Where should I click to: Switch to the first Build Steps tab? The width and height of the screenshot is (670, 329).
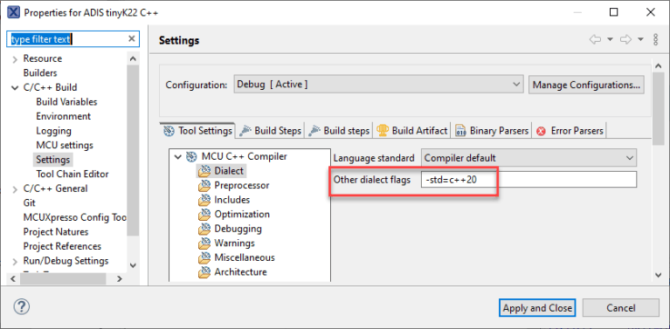point(270,131)
